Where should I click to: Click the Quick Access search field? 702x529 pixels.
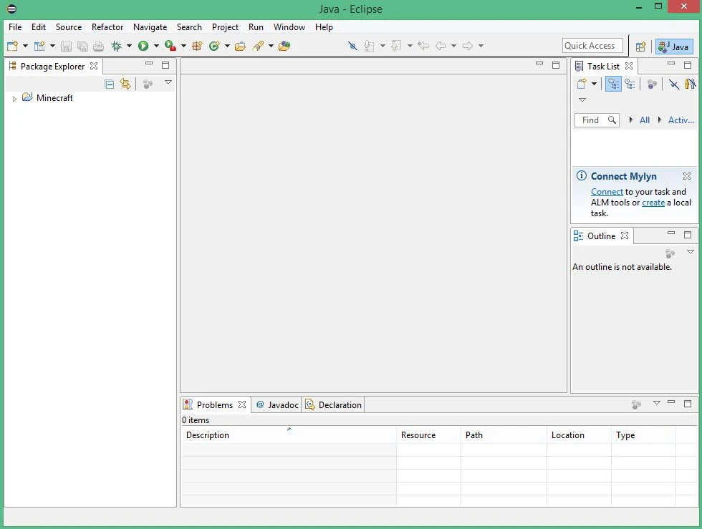(592, 46)
